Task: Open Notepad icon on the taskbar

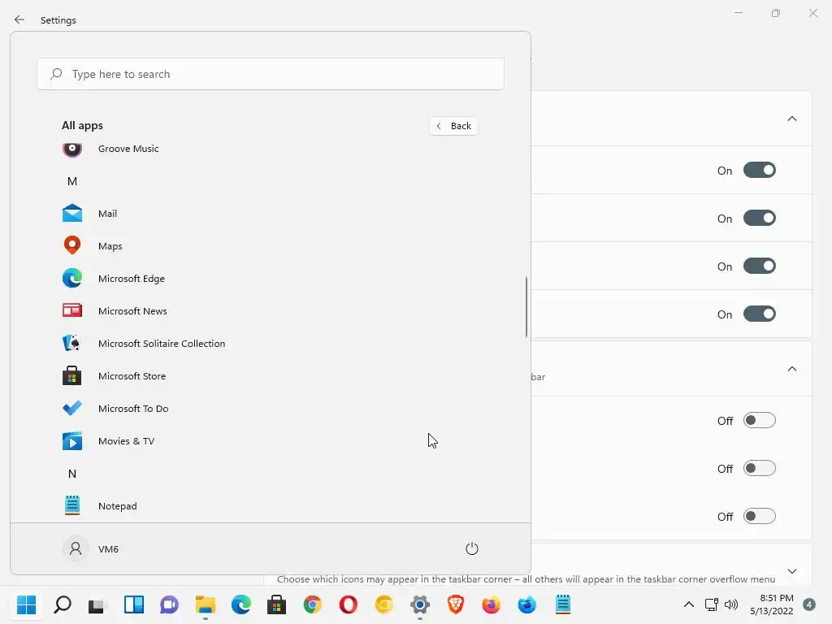Action: pos(563,604)
